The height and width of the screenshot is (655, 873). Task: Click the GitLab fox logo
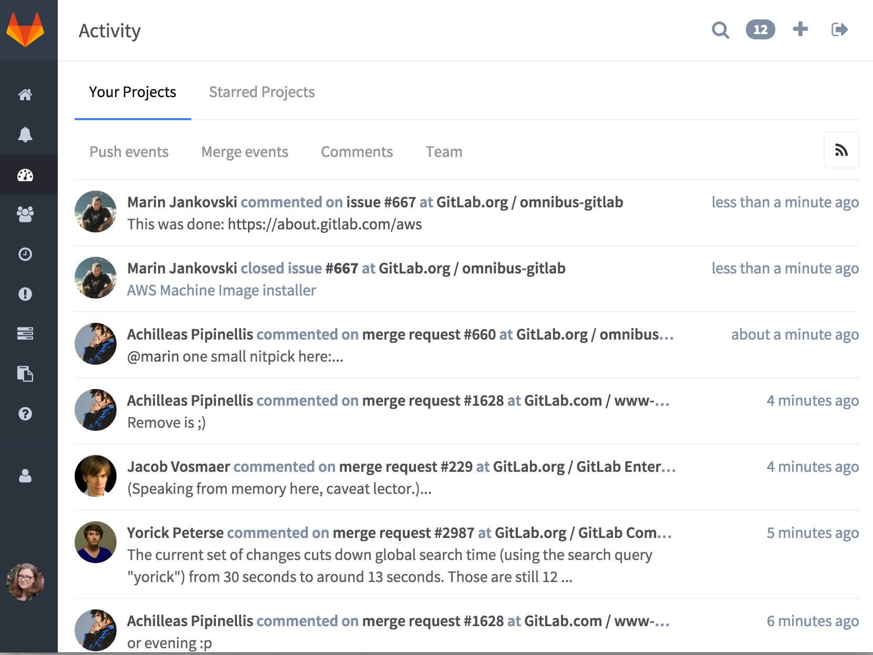click(25, 29)
